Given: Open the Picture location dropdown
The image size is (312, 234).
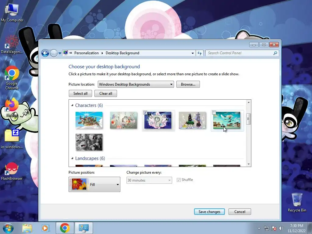Looking at the screenshot, I should point(136,84).
